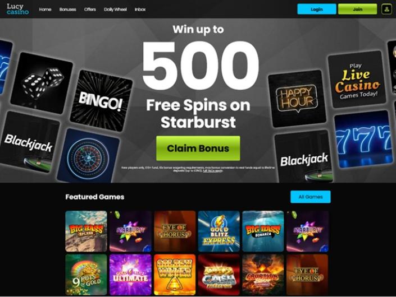Image resolution: width=396 pixels, height=297 pixels.
Task: Open the Home menu item
Action: (x=45, y=10)
